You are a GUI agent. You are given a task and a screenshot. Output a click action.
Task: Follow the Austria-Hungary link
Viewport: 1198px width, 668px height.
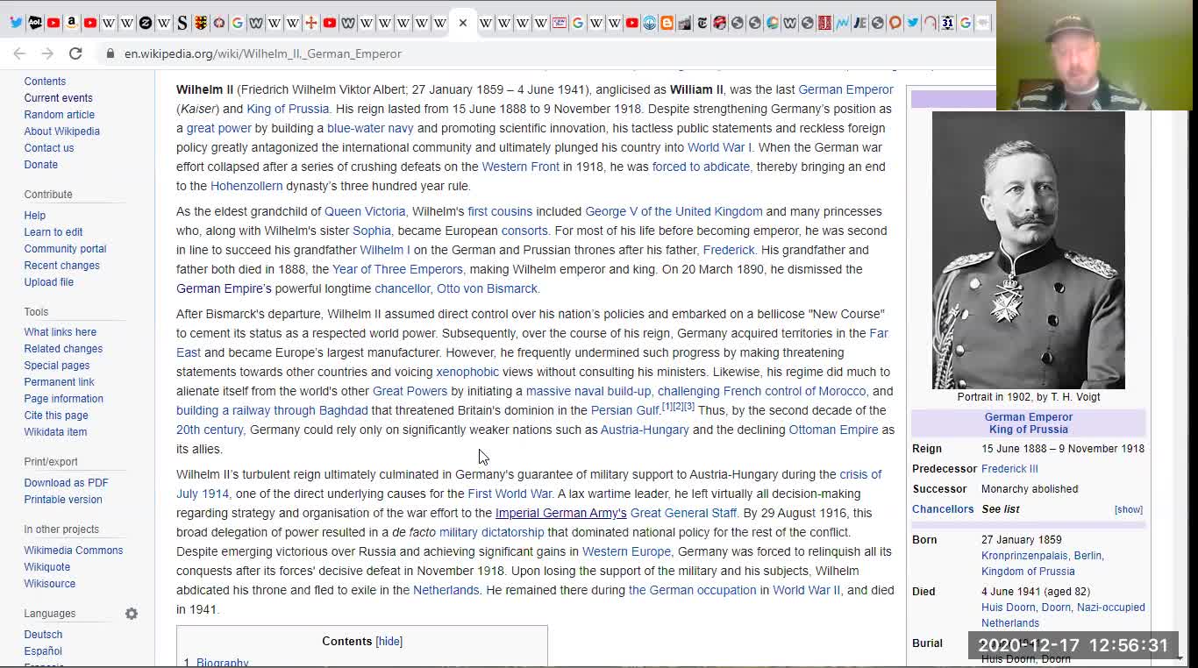pyautogui.click(x=645, y=430)
